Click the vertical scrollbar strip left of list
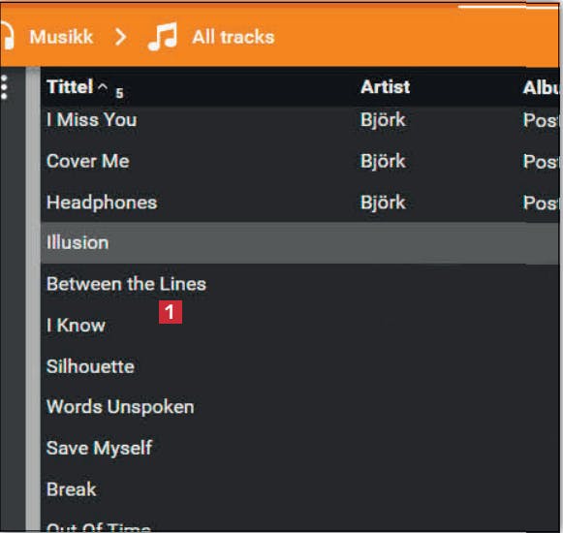The height and width of the screenshot is (533, 563). coord(33,298)
